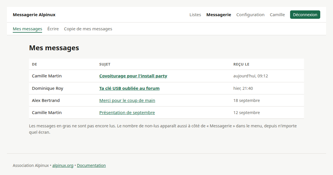Click the Messagerie Alpinux site title
Image resolution: width=333 pixels, height=175 pixels.
(34, 14)
